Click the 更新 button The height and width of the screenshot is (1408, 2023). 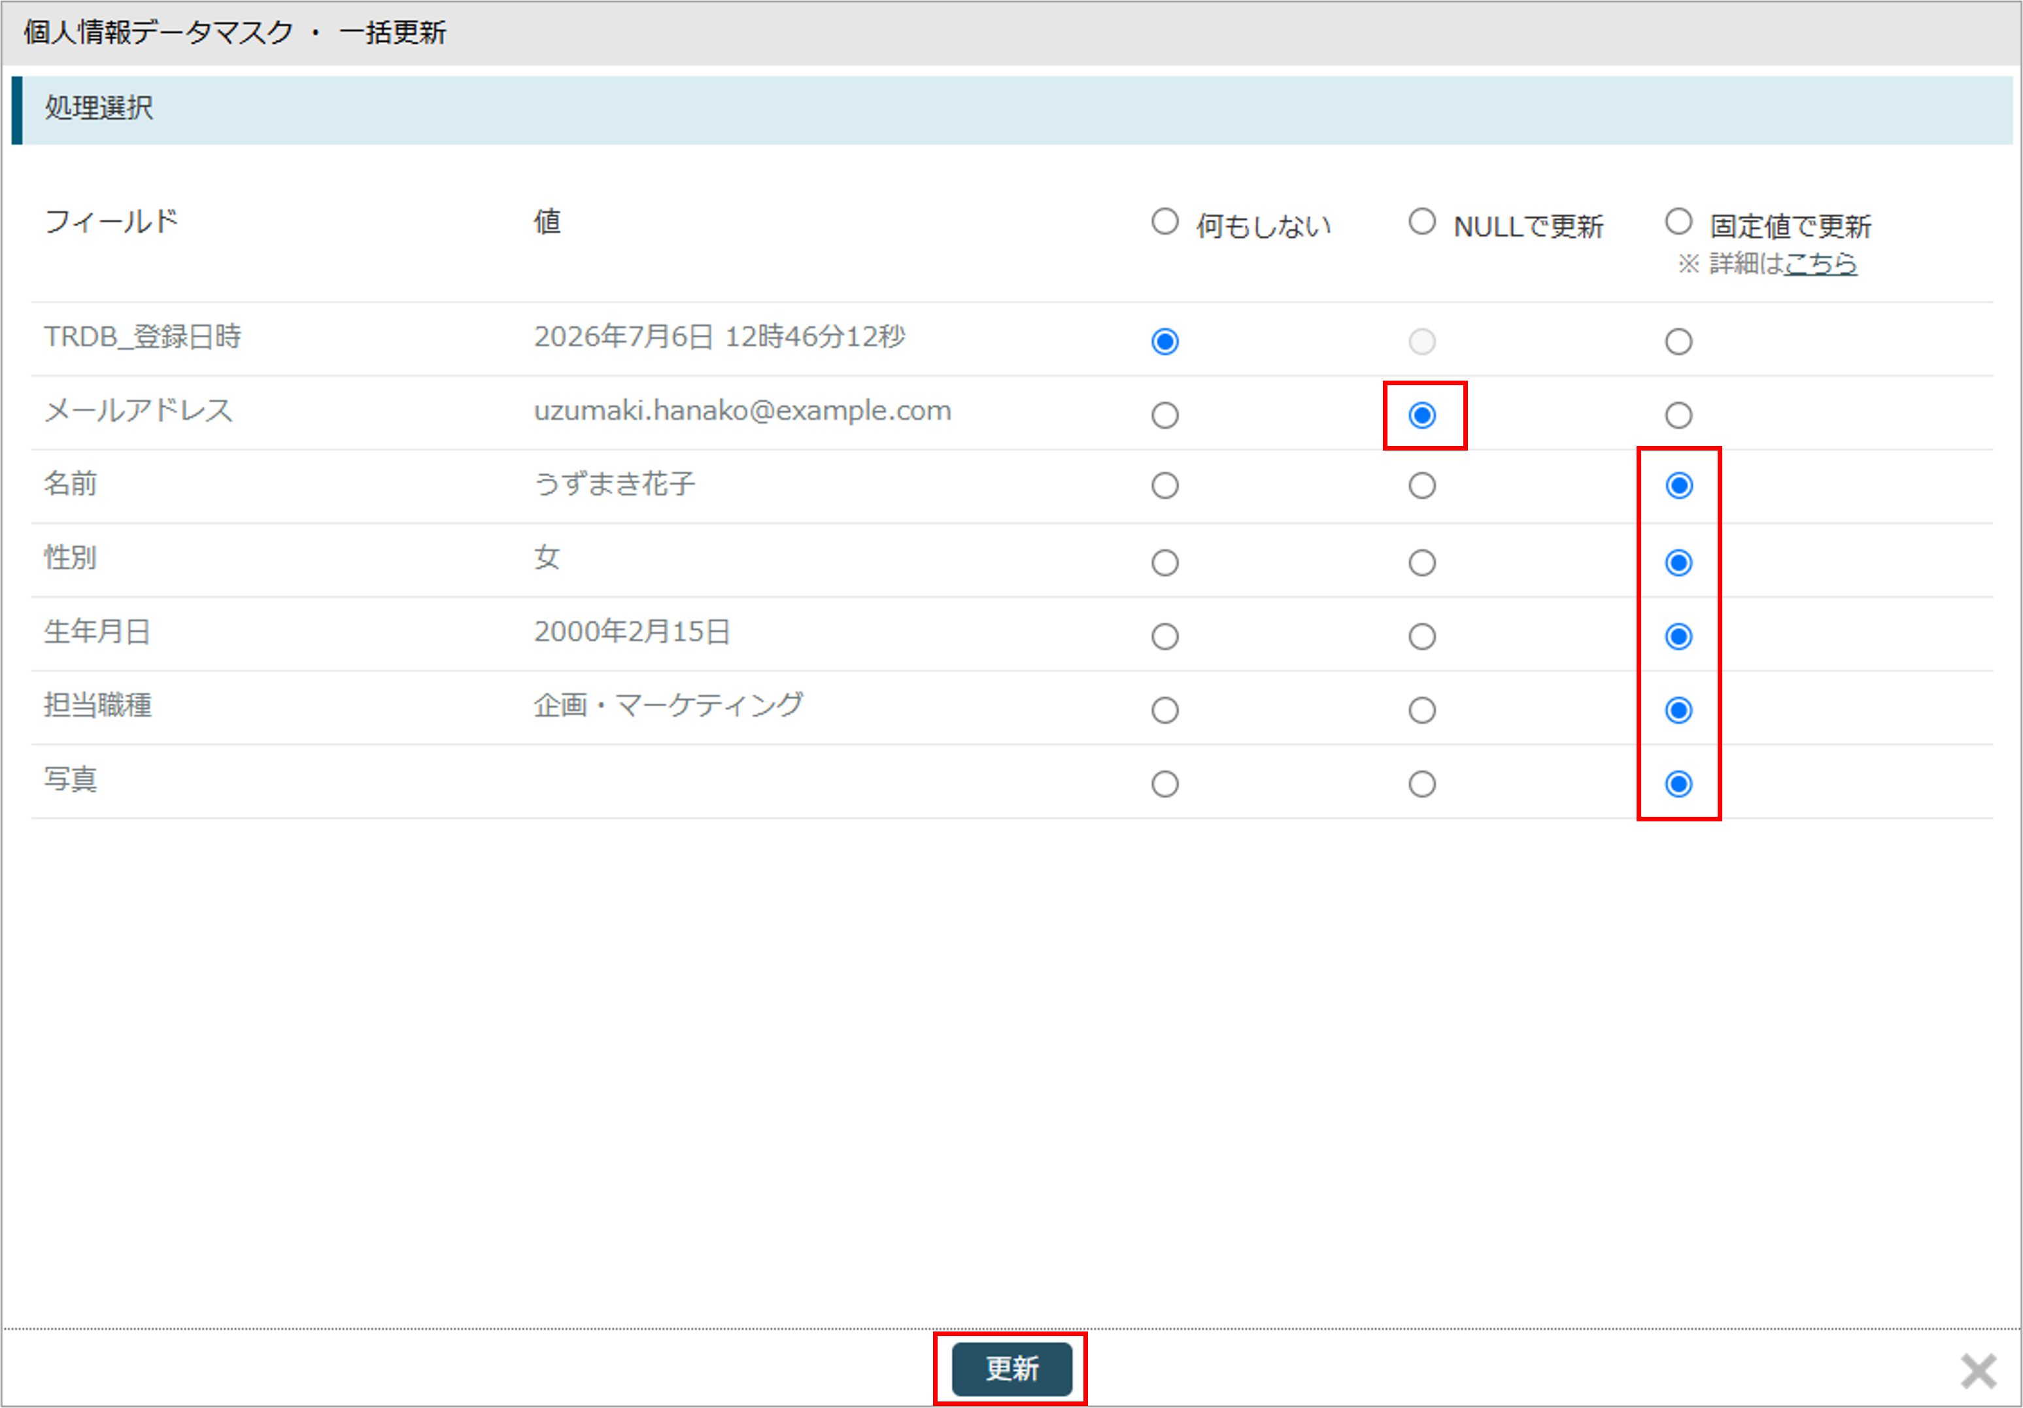[1011, 1369]
